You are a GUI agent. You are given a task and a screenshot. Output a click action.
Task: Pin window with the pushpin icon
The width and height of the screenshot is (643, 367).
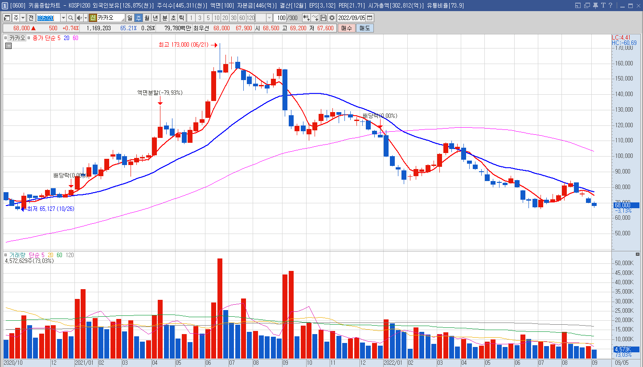[x=595, y=5]
